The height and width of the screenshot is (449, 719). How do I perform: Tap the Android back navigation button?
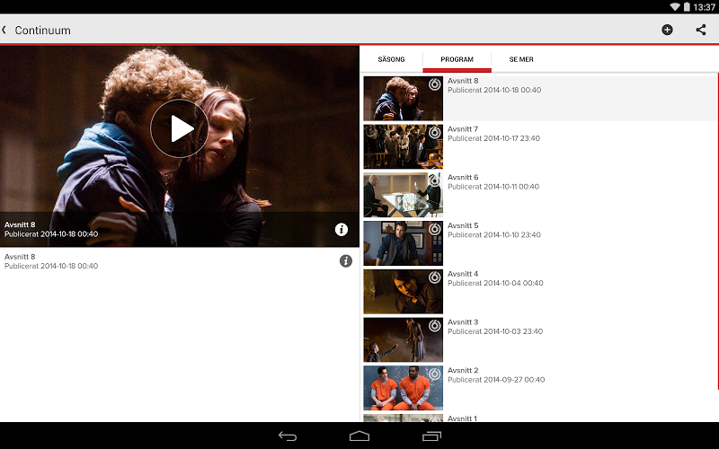(288, 436)
